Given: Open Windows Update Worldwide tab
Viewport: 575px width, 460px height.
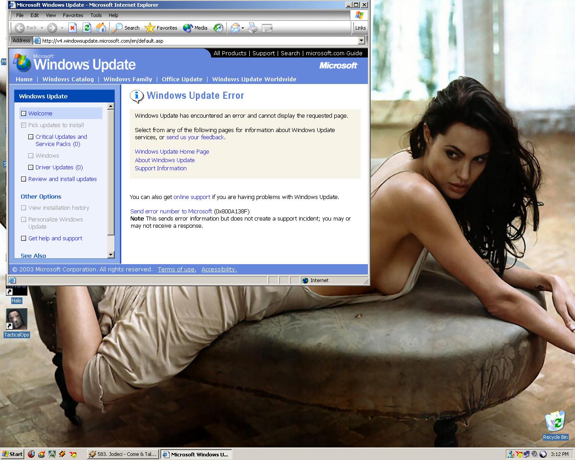Looking at the screenshot, I should tap(254, 79).
